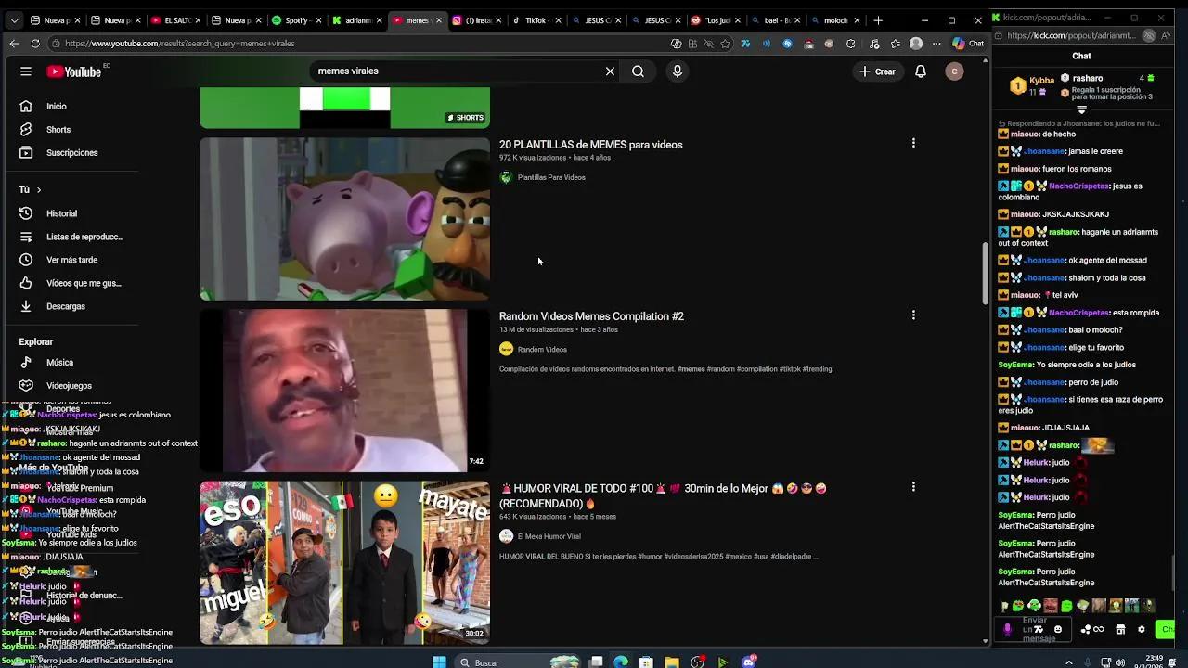Open Videojuegos under Explorar

point(70,385)
